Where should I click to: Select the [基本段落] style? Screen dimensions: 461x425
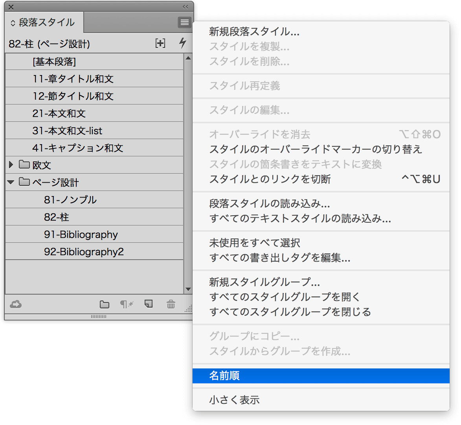(x=94, y=61)
